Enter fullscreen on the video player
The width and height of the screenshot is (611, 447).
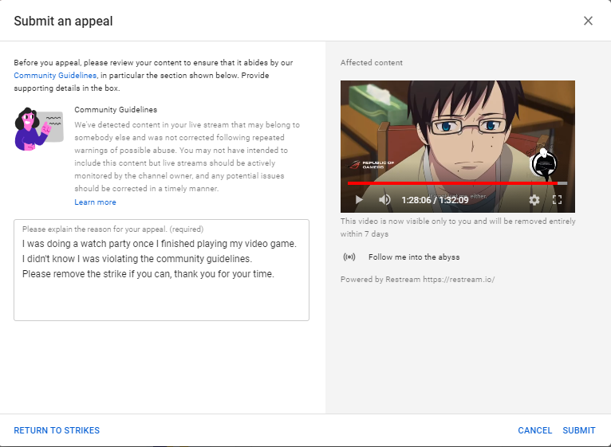tap(558, 200)
